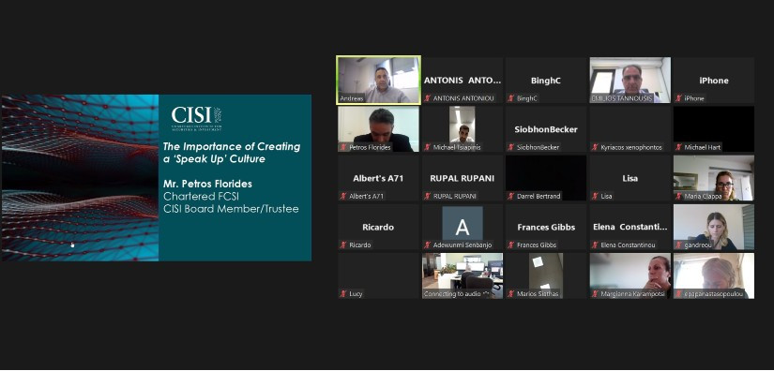Click the muted mic icon beside RUPAL RUPANI

tap(428, 196)
